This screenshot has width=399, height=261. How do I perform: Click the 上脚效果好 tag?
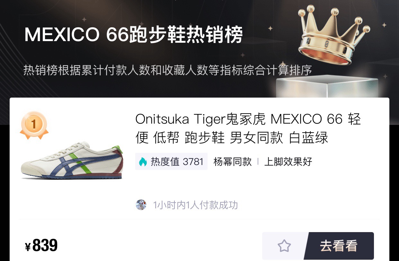pyautogui.click(x=288, y=161)
